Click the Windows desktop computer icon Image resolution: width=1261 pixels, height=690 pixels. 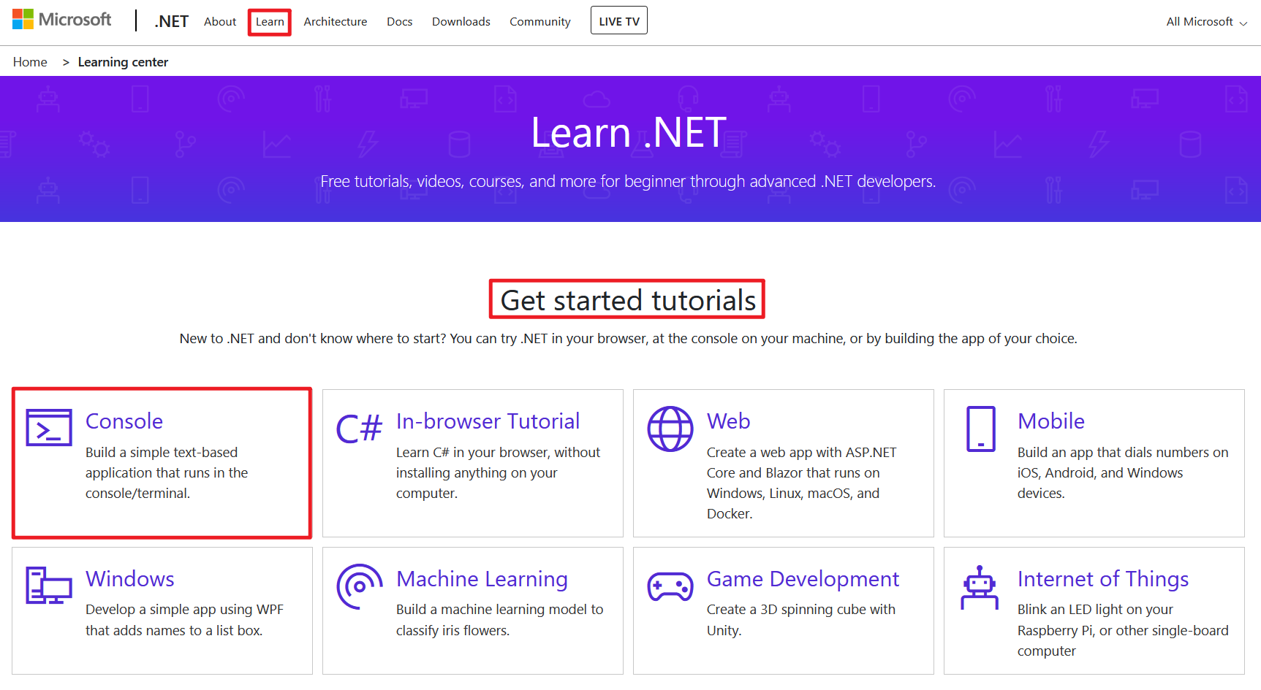[x=49, y=585]
